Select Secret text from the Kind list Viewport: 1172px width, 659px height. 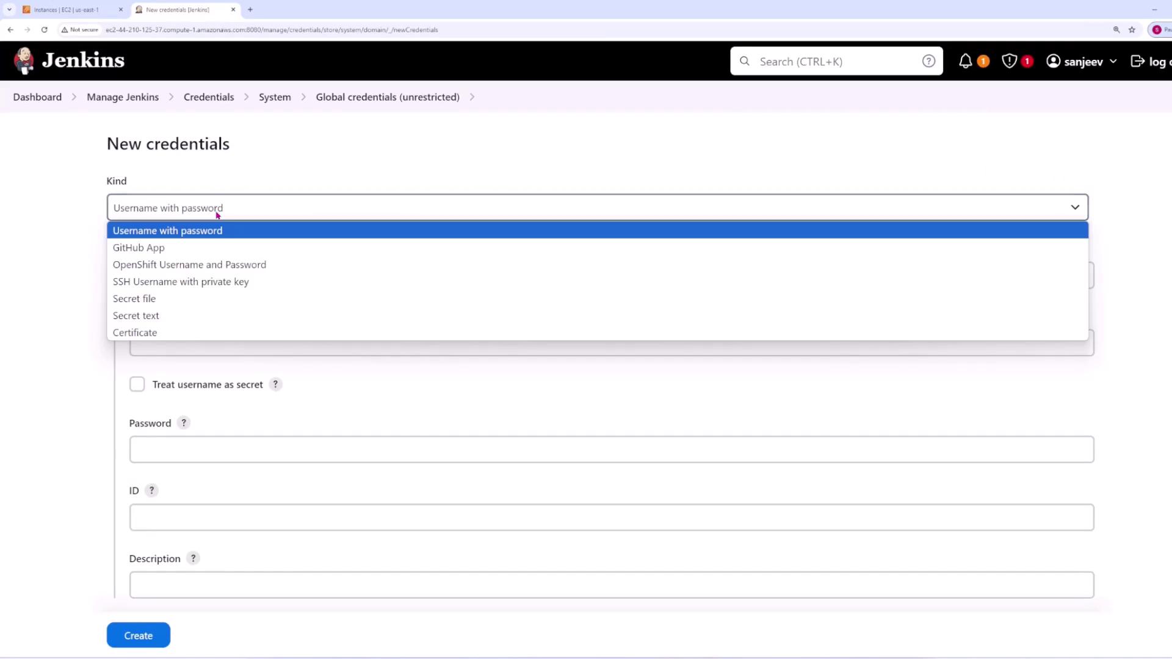[x=136, y=315]
